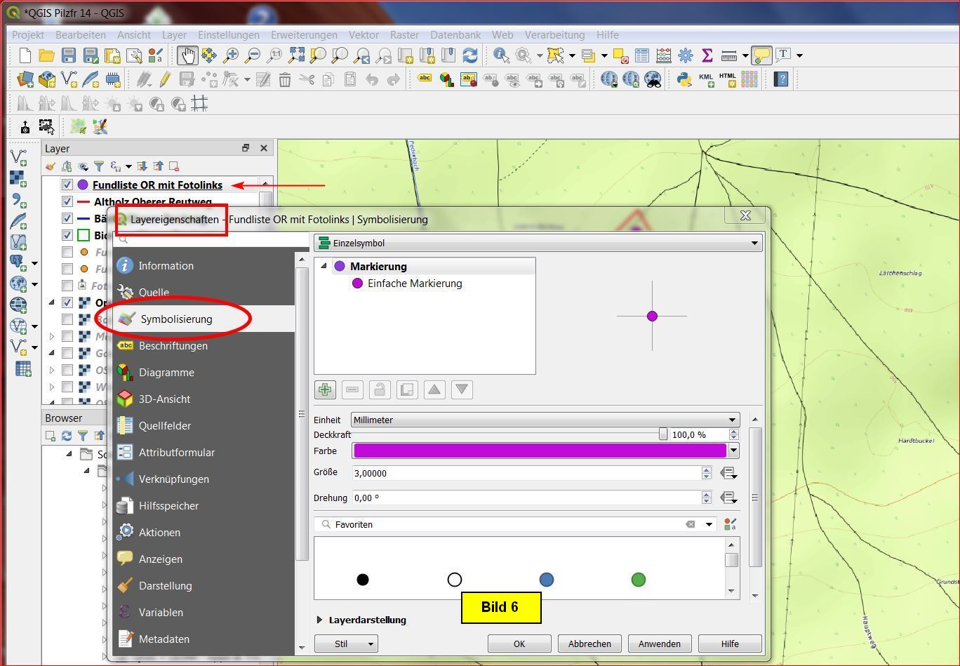The width and height of the screenshot is (960, 666).
Task: Open the Vektor menu
Action: [364, 35]
